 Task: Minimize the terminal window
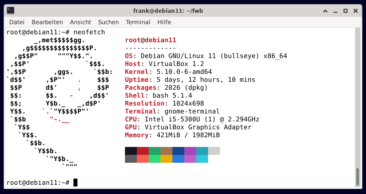335,11
